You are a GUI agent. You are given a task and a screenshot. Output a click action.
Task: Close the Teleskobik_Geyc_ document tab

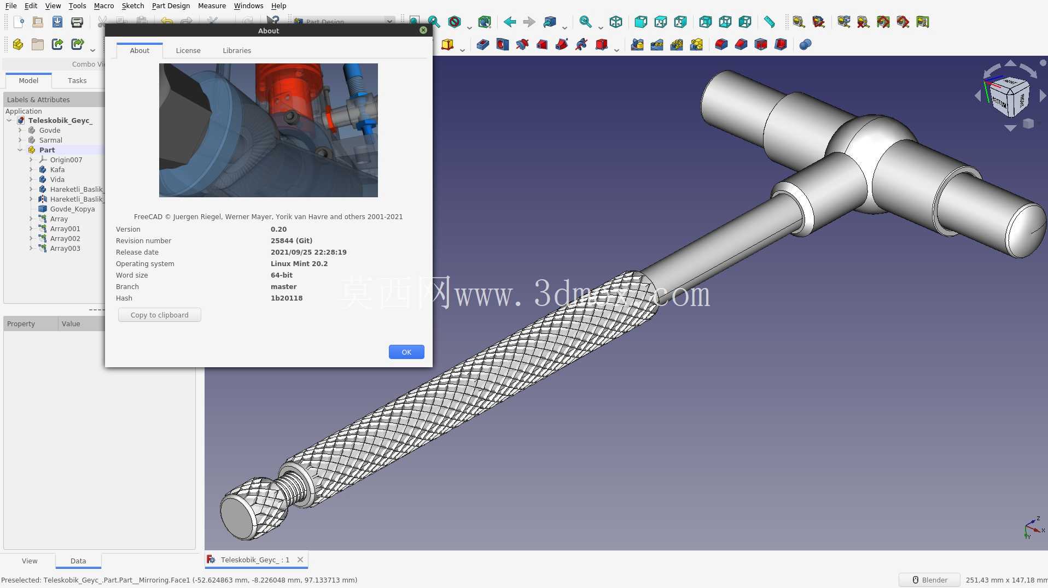300,560
